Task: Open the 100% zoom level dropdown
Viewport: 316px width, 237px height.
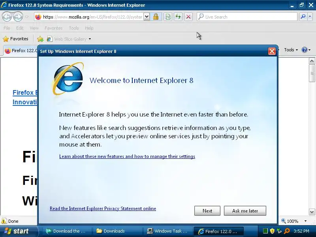Action: pyautogui.click(x=305, y=221)
